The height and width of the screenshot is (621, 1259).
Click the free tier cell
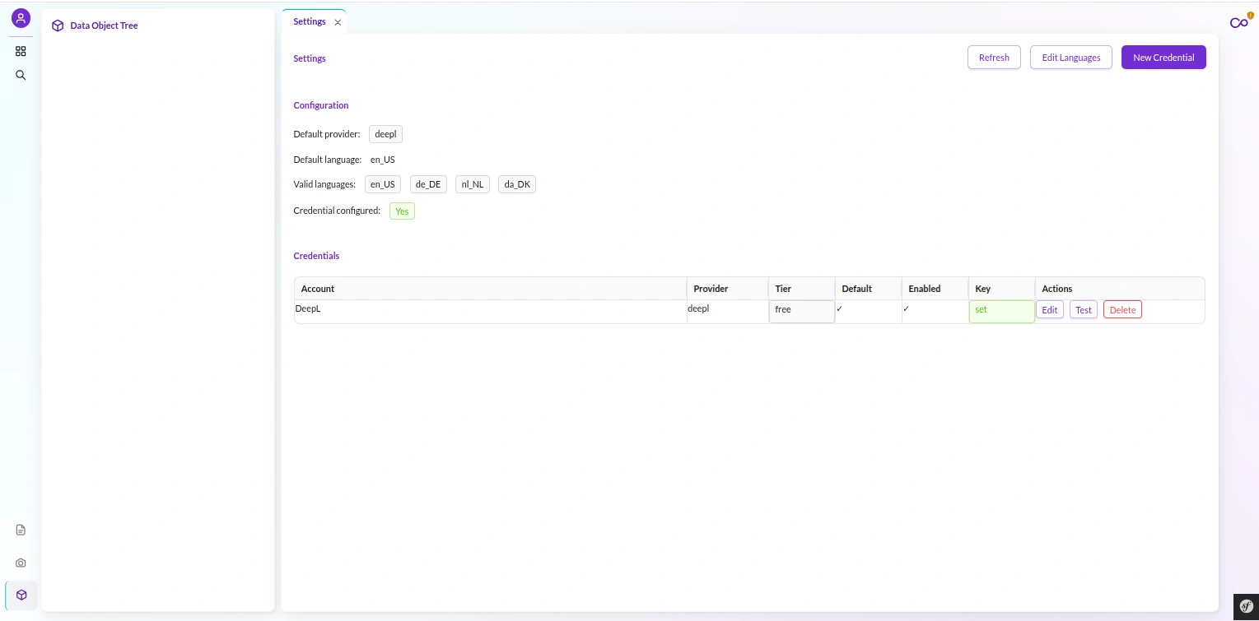coord(802,312)
